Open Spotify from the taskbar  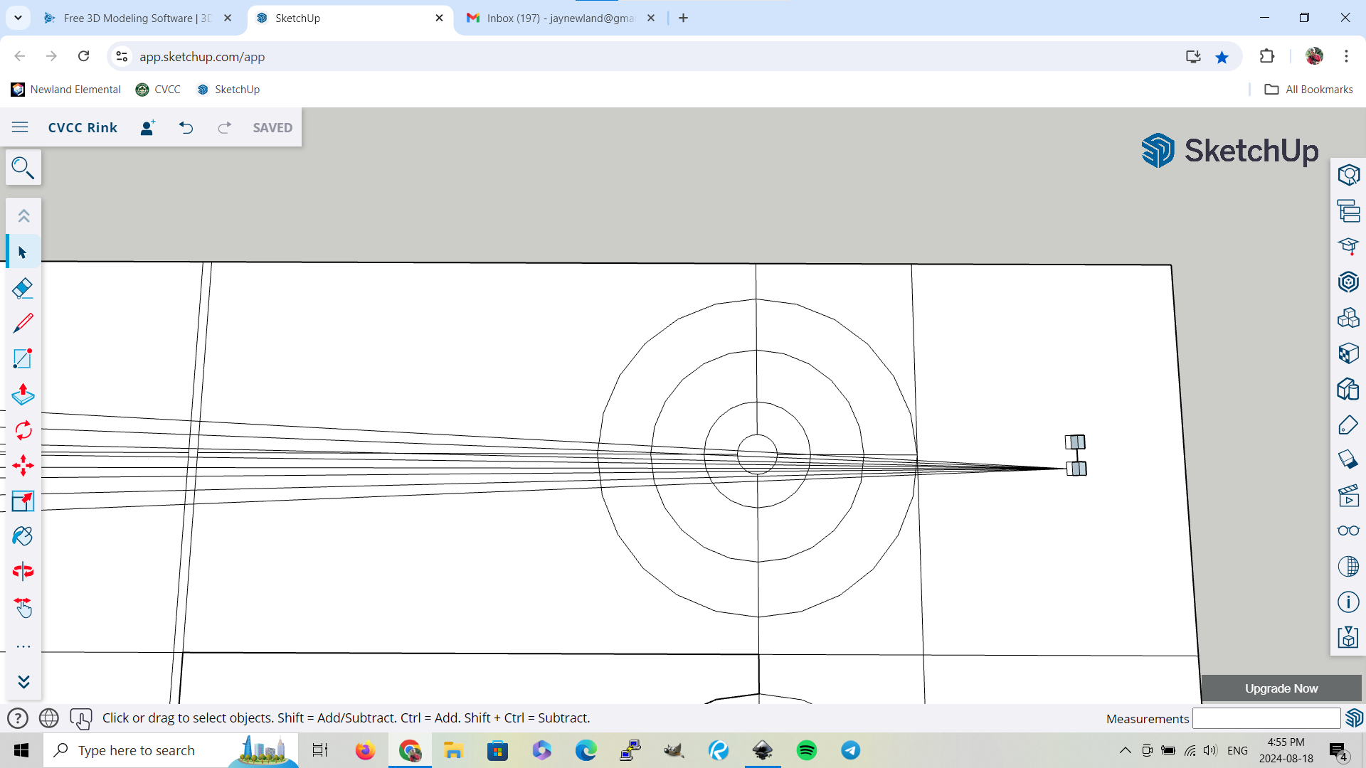coord(806,750)
